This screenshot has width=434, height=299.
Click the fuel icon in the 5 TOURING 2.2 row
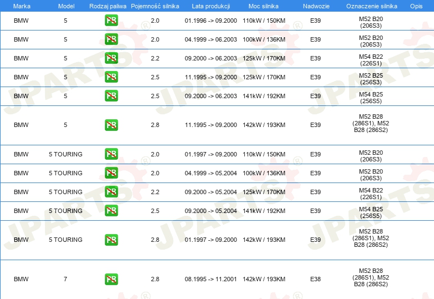pos(111,192)
